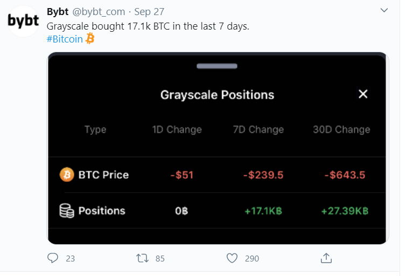Viewport: 406px width, 276px height.
Task: Click the +17.1K BTC positions value
Action: (263, 211)
